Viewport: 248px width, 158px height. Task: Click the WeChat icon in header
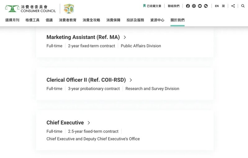click(x=205, y=6)
